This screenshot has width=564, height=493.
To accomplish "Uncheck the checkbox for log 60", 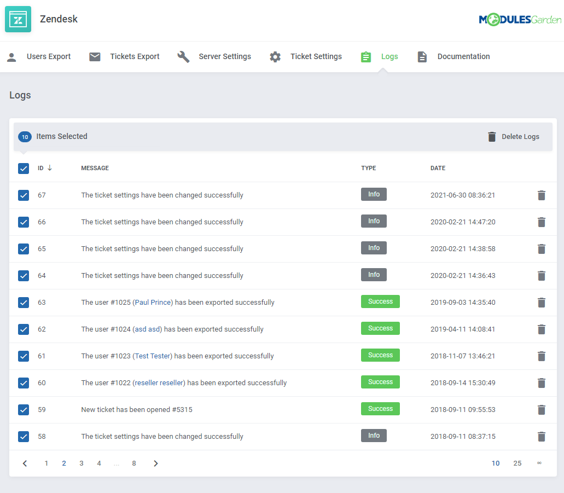I will (24, 383).
